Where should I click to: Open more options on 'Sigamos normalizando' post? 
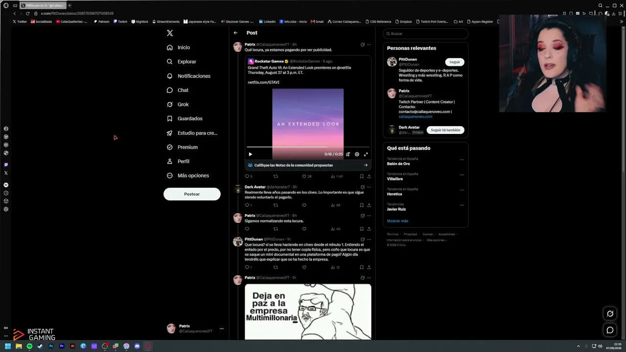pyautogui.click(x=369, y=216)
